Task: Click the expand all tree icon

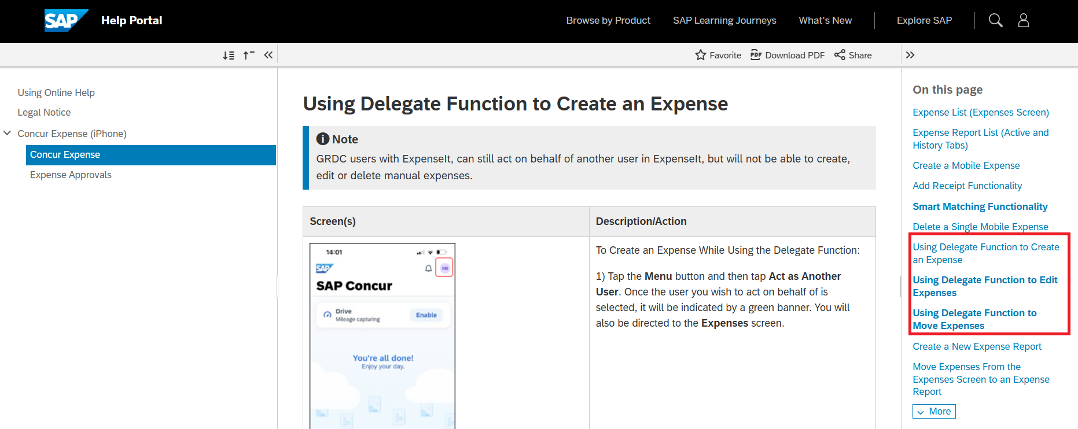Action: (229, 56)
